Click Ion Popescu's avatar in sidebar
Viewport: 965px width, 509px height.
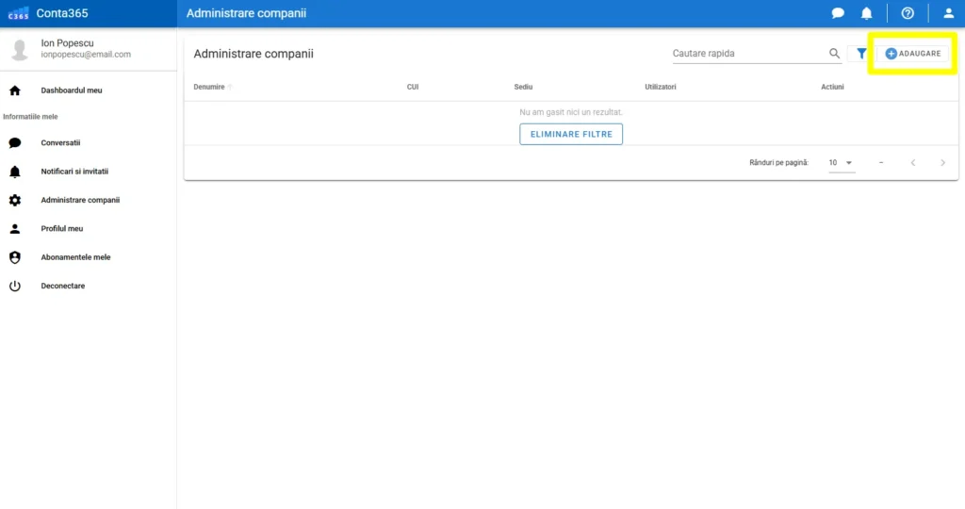(20, 49)
